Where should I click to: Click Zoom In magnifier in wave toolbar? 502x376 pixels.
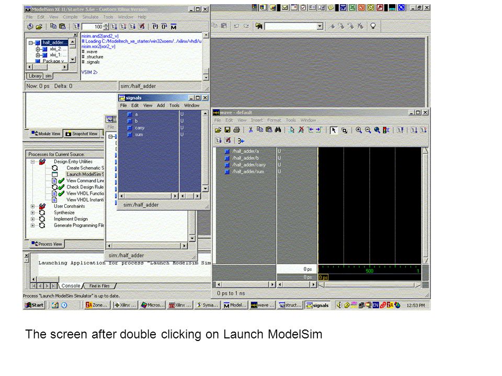tap(359, 130)
